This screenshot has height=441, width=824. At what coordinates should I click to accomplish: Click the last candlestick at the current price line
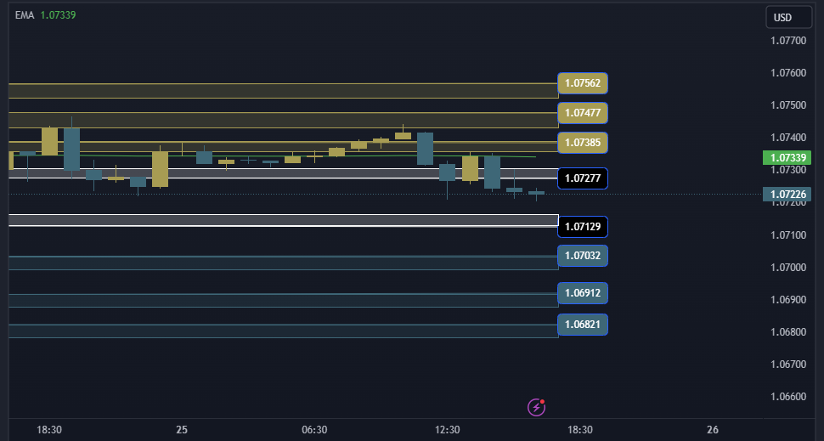(x=536, y=194)
